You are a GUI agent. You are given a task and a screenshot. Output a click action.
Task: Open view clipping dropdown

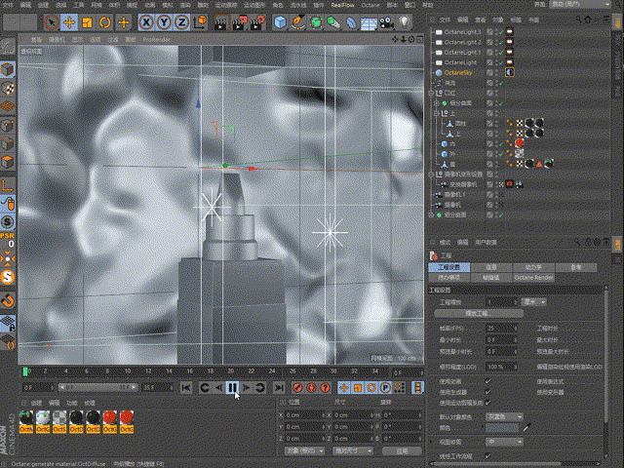pyautogui.click(x=504, y=442)
